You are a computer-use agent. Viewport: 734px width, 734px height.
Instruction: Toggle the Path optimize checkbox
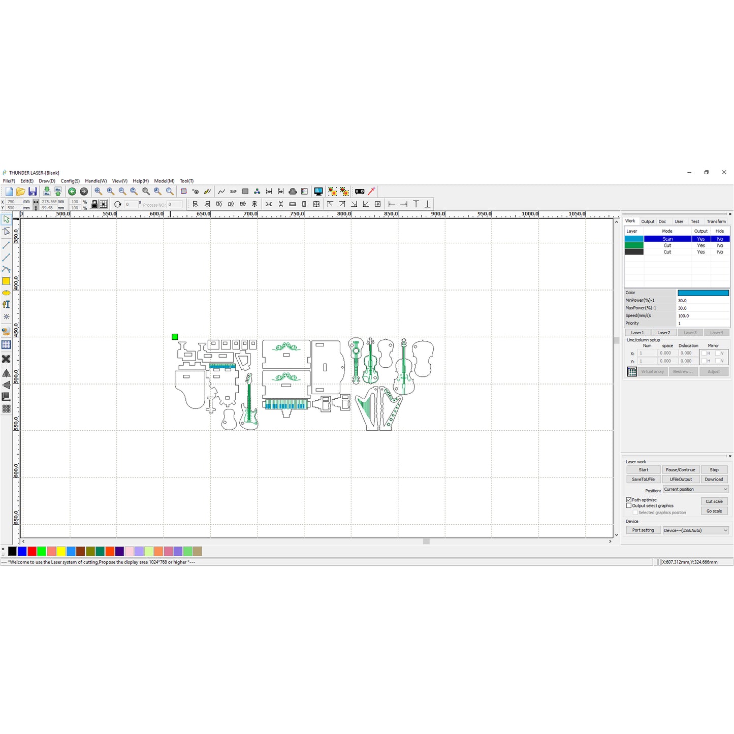pyautogui.click(x=629, y=500)
